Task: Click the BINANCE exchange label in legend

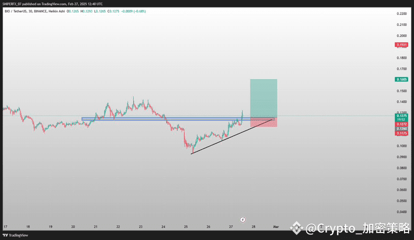Action: (40, 11)
